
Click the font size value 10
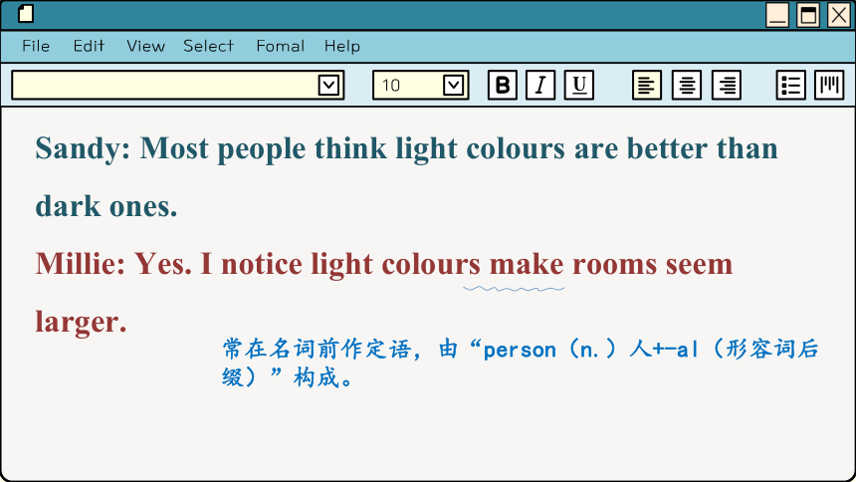click(391, 86)
